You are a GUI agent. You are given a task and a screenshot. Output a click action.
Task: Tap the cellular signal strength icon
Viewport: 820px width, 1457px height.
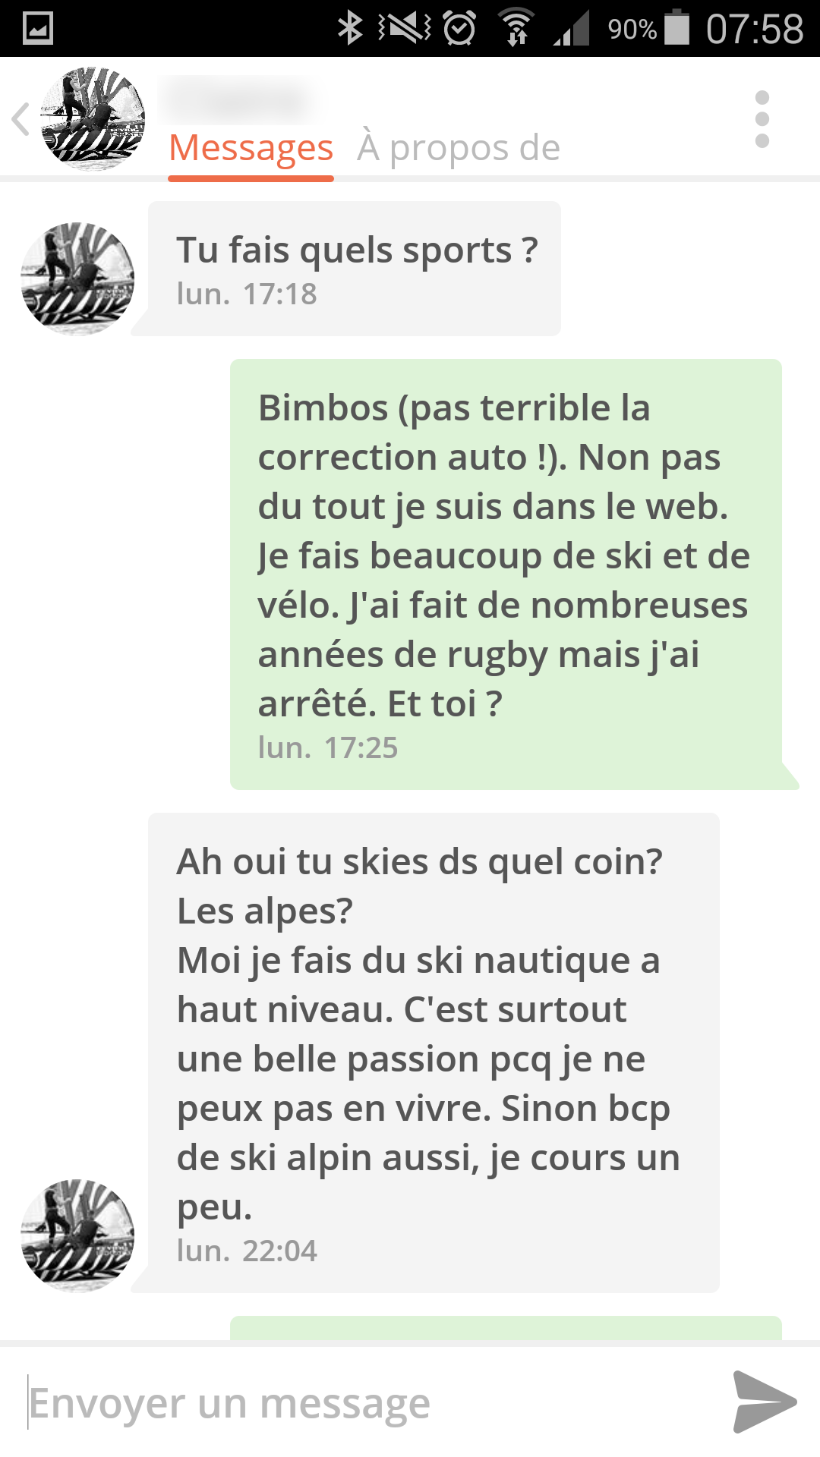[571, 29]
